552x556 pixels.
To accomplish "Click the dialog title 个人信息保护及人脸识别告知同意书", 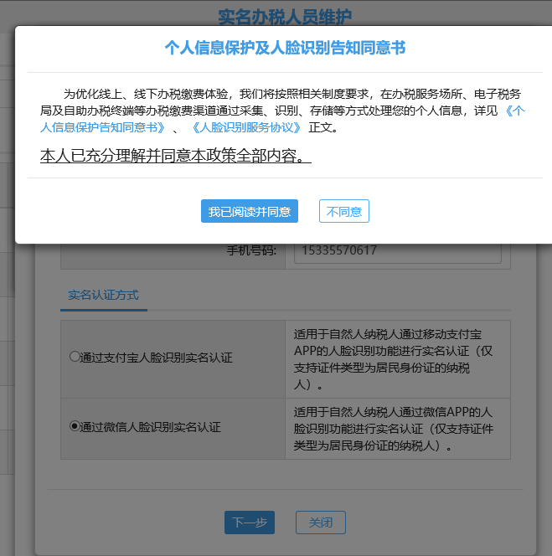I will coord(286,48).
